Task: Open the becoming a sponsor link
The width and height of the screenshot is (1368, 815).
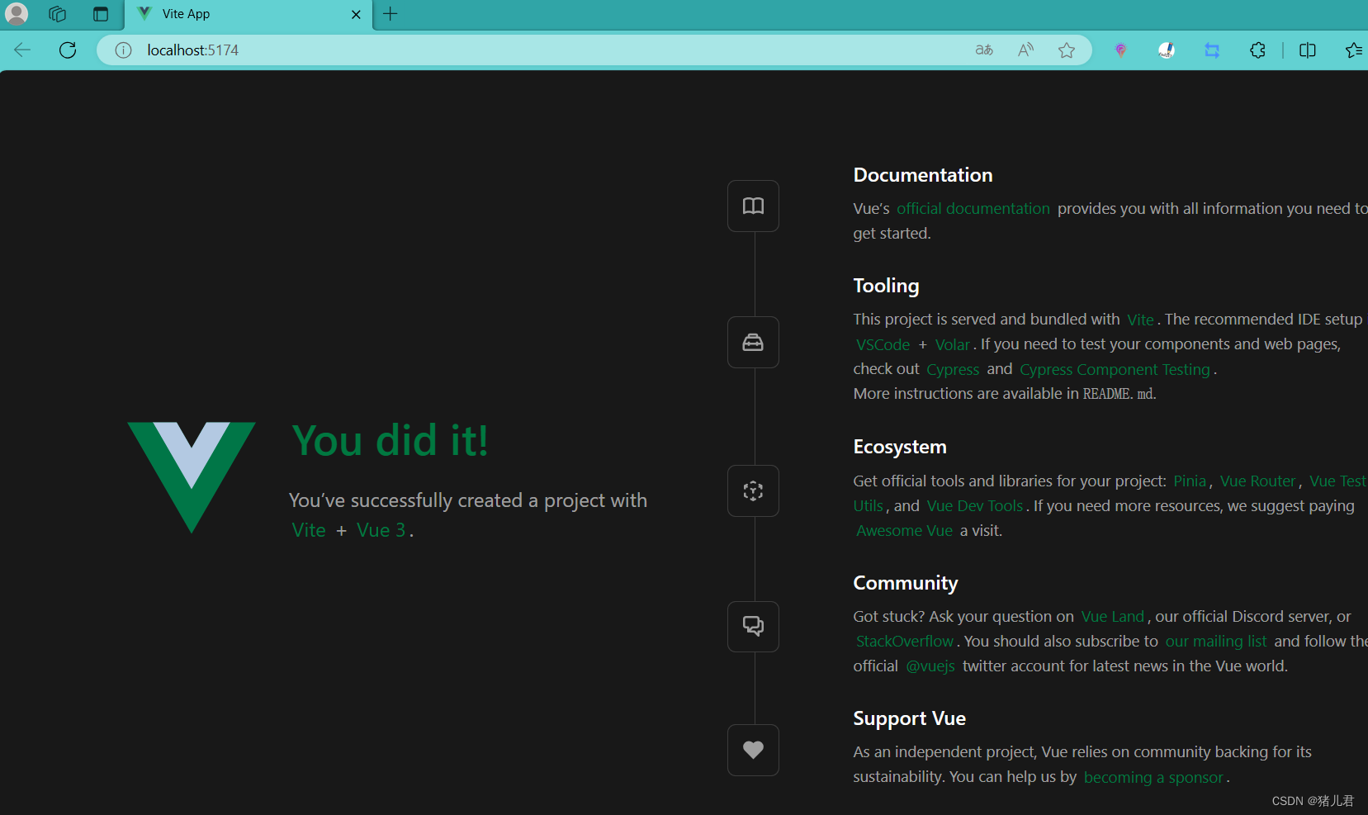Action: click(x=1153, y=777)
